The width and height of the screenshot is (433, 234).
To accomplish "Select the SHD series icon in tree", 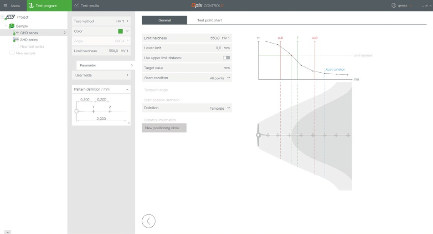I will [x=16, y=40].
